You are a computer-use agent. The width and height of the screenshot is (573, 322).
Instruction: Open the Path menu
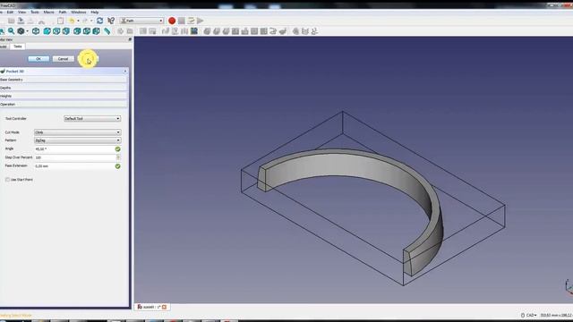pyautogui.click(x=63, y=12)
